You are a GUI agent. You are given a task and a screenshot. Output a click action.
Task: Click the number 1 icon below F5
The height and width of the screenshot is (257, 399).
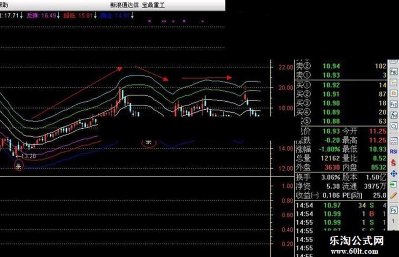point(394,221)
